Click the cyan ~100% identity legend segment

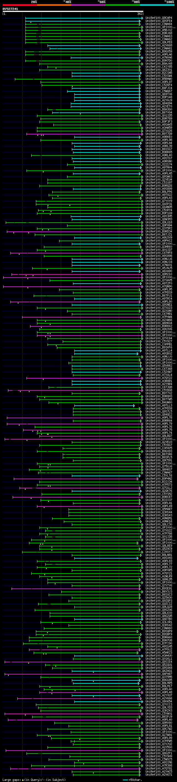tap(157, 5)
